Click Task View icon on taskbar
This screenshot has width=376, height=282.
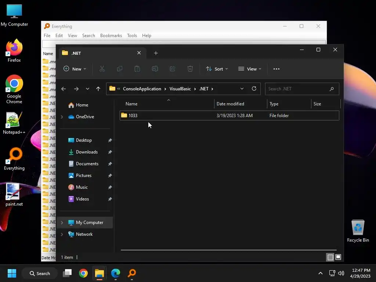point(67,273)
